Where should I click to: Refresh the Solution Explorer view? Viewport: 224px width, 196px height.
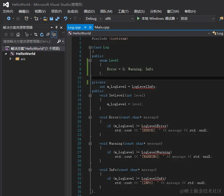coord(42,34)
